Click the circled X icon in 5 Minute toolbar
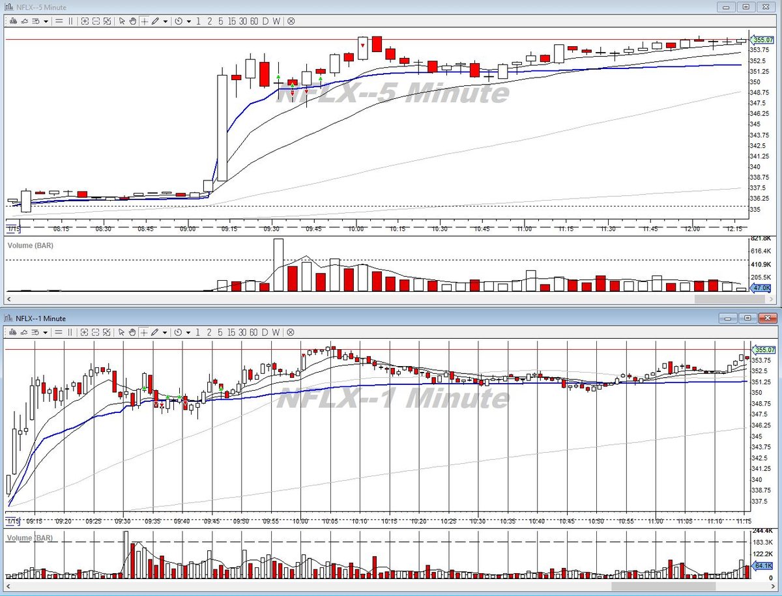The height and width of the screenshot is (596, 782). (291, 21)
